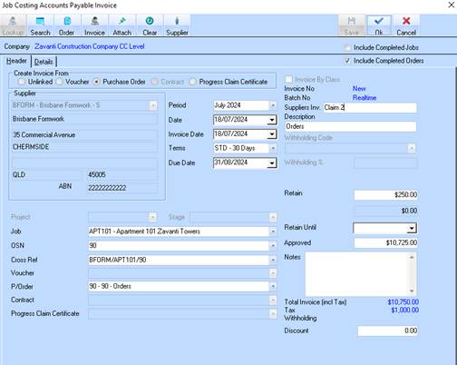Click the Search toolbar icon
The height and width of the screenshot is (365, 457).
[x=40, y=21]
